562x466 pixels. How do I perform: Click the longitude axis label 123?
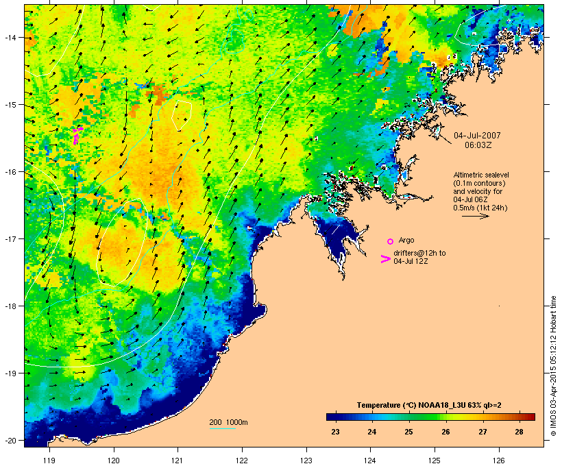(x=306, y=461)
